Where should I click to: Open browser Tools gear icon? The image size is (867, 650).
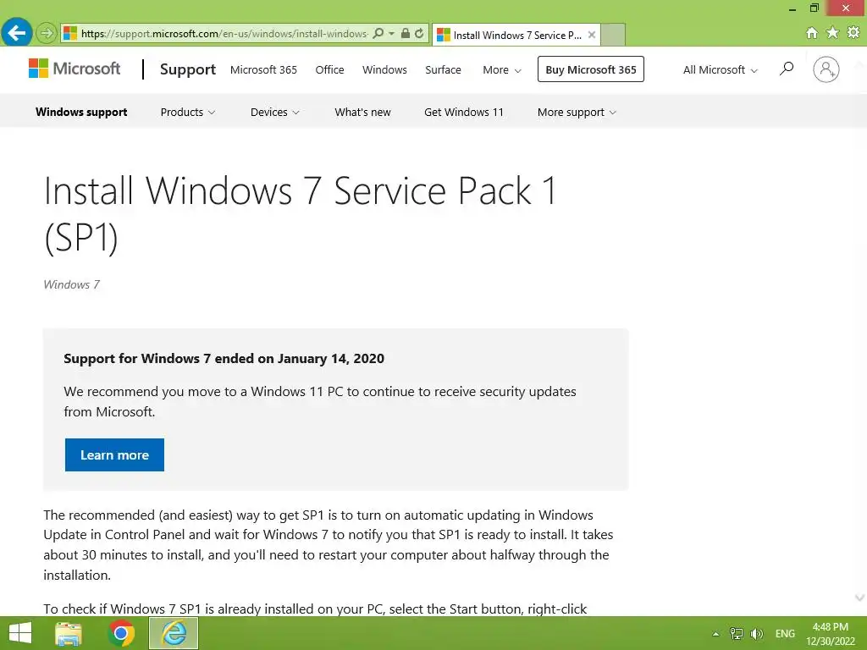853,33
